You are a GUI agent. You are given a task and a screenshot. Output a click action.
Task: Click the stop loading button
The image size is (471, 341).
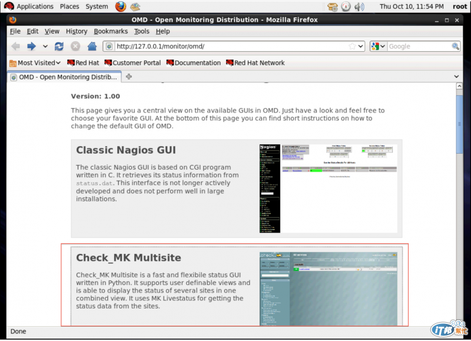click(75, 47)
